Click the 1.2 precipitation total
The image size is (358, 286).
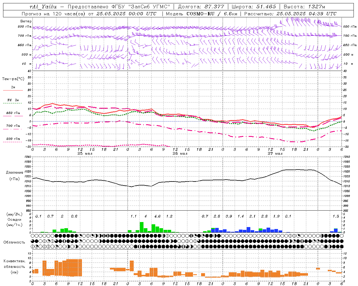(169, 216)
